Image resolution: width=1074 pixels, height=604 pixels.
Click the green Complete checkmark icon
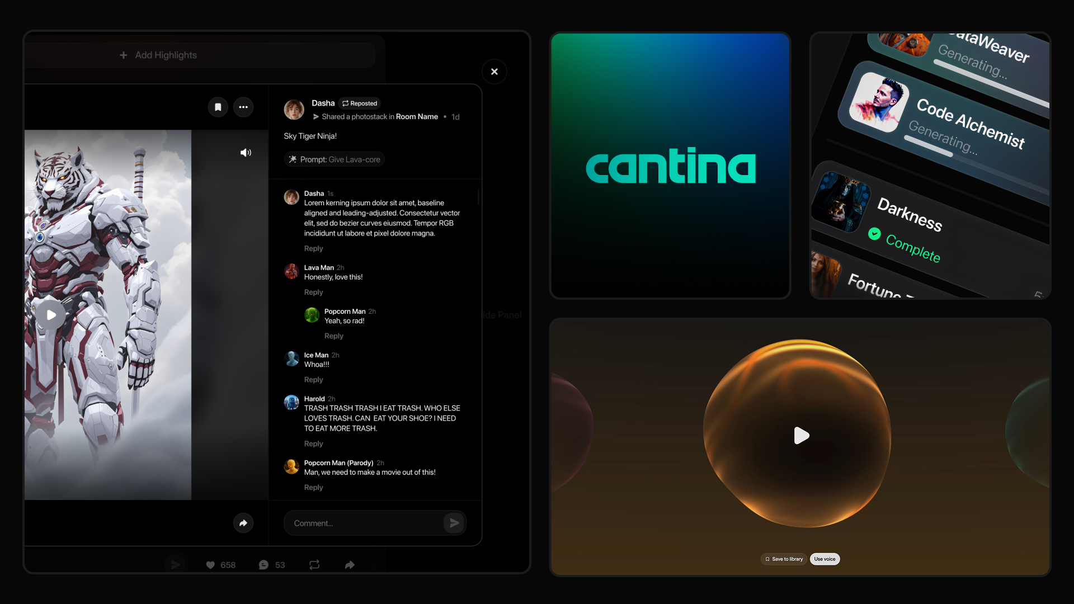(x=874, y=234)
